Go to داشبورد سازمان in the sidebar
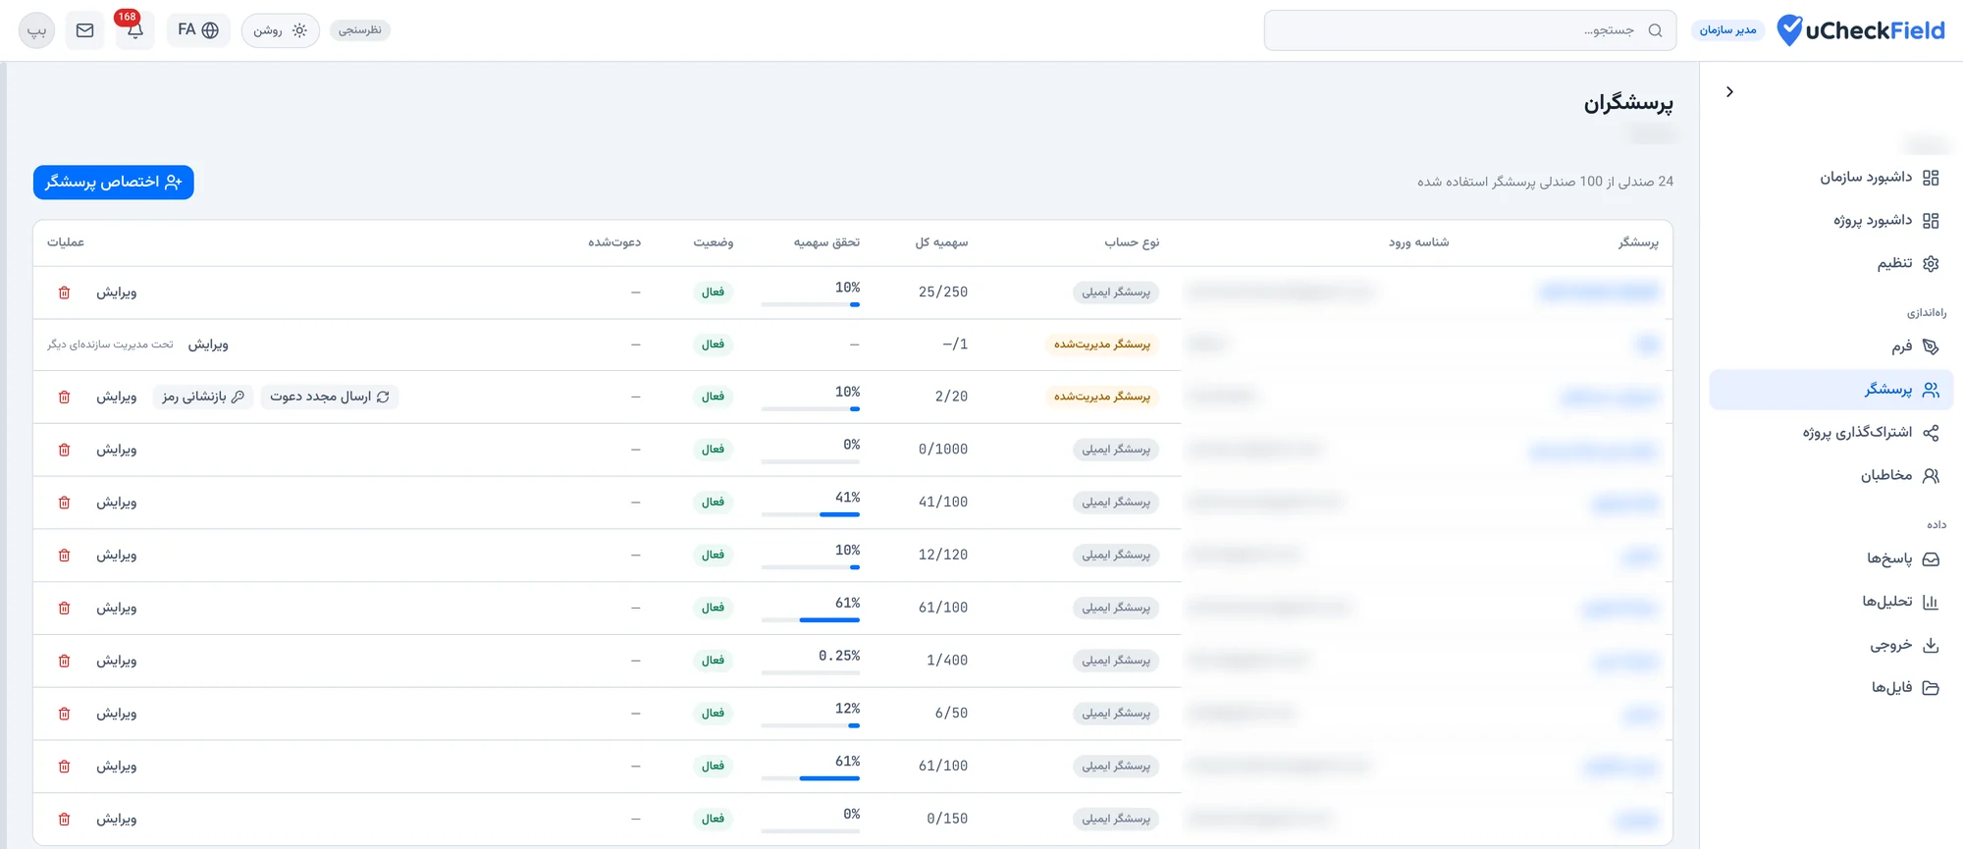Screen dimensions: 1963x849 (1831, 178)
